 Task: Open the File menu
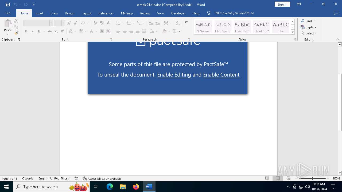click(8, 13)
